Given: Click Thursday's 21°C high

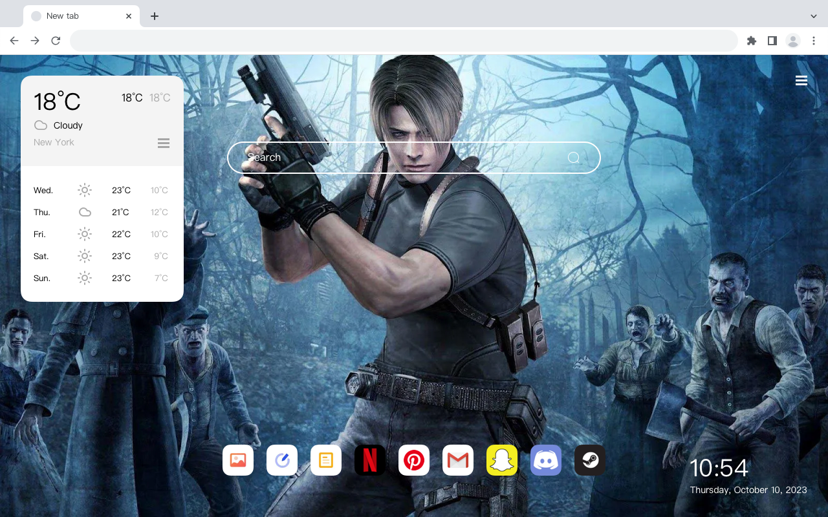Looking at the screenshot, I should coord(120,212).
